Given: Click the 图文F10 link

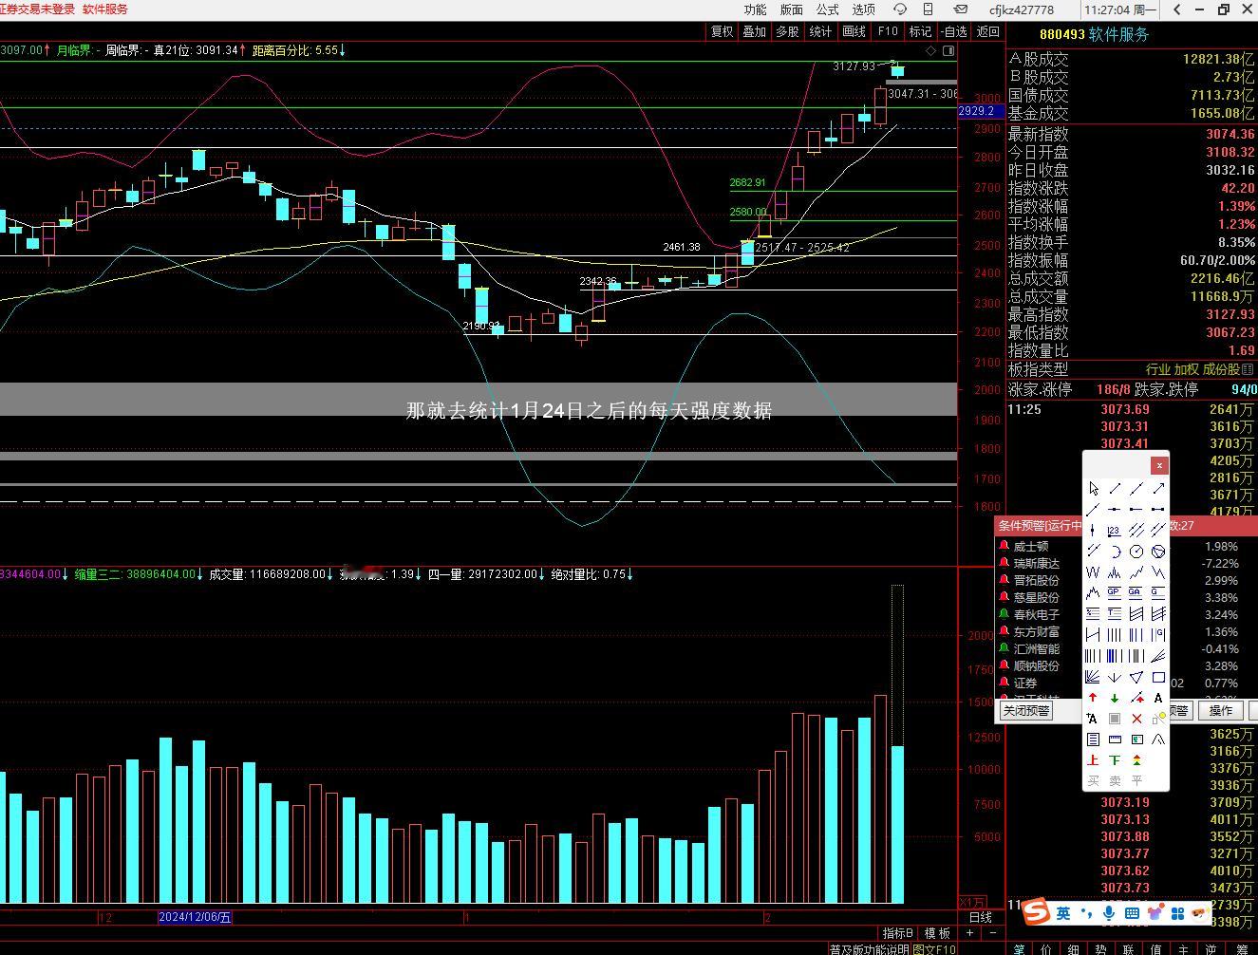Looking at the screenshot, I should point(934,949).
